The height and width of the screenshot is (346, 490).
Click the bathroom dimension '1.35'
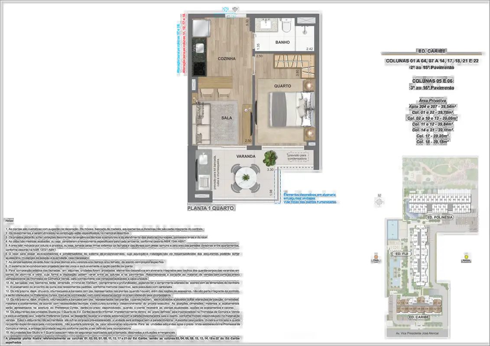(x=258, y=46)
